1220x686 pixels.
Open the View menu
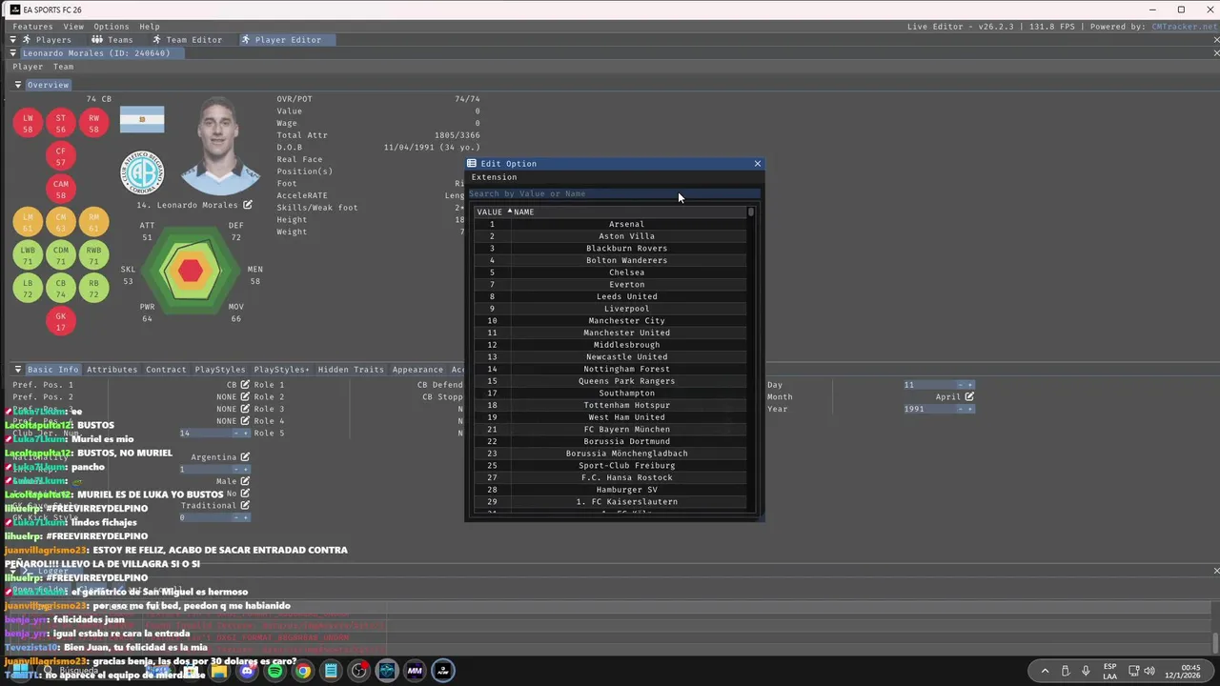73,27
